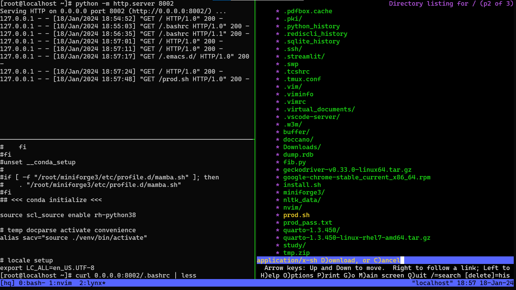Open the doccano/ directory
The width and height of the screenshot is (516, 290).
pyautogui.click(x=298, y=140)
